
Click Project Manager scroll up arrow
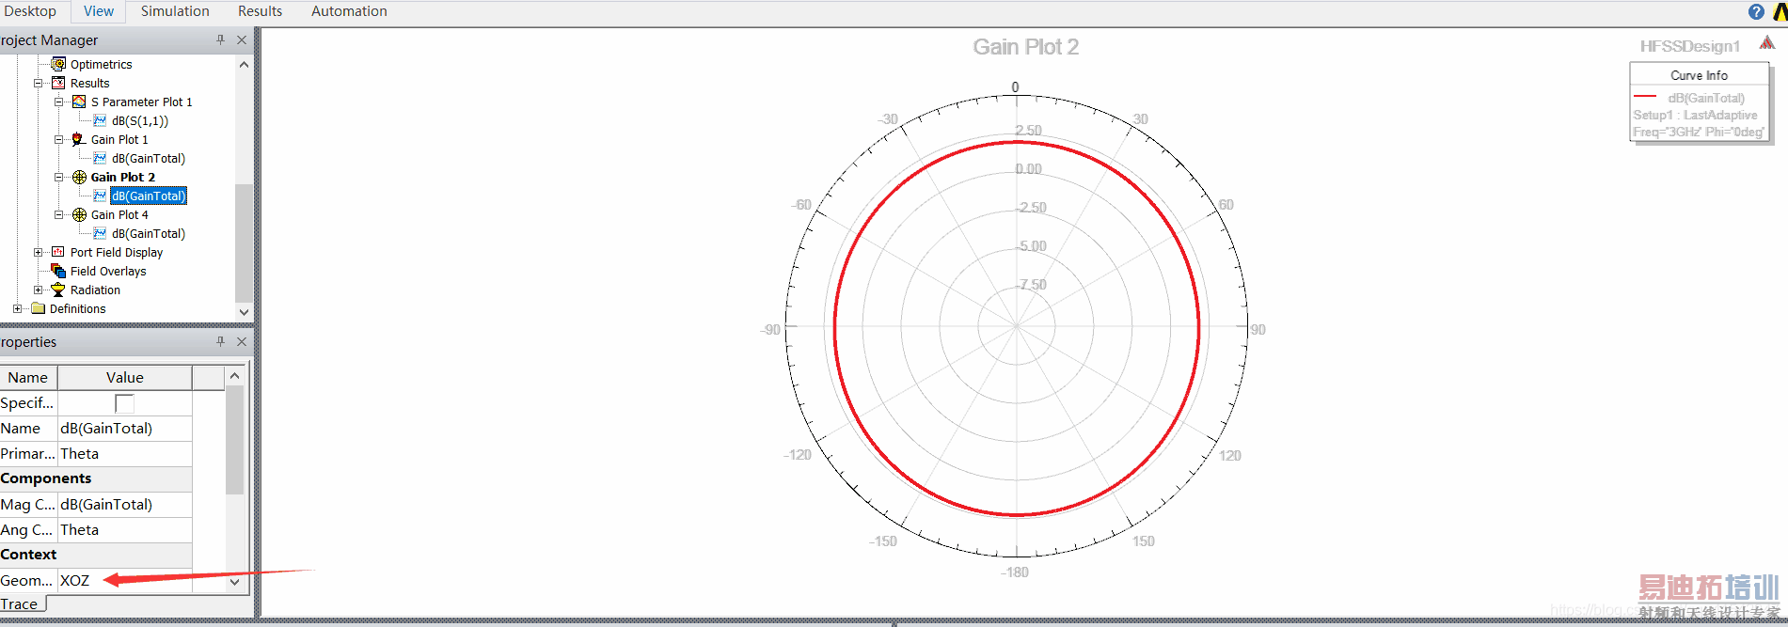pyautogui.click(x=244, y=65)
